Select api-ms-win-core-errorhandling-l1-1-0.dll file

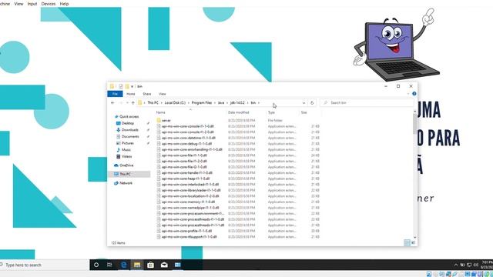coord(192,149)
